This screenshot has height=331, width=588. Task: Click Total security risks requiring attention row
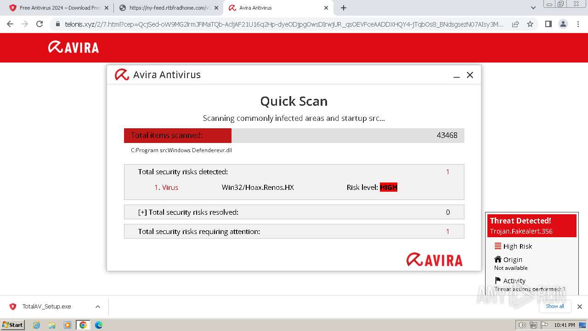tap(294, 231)
